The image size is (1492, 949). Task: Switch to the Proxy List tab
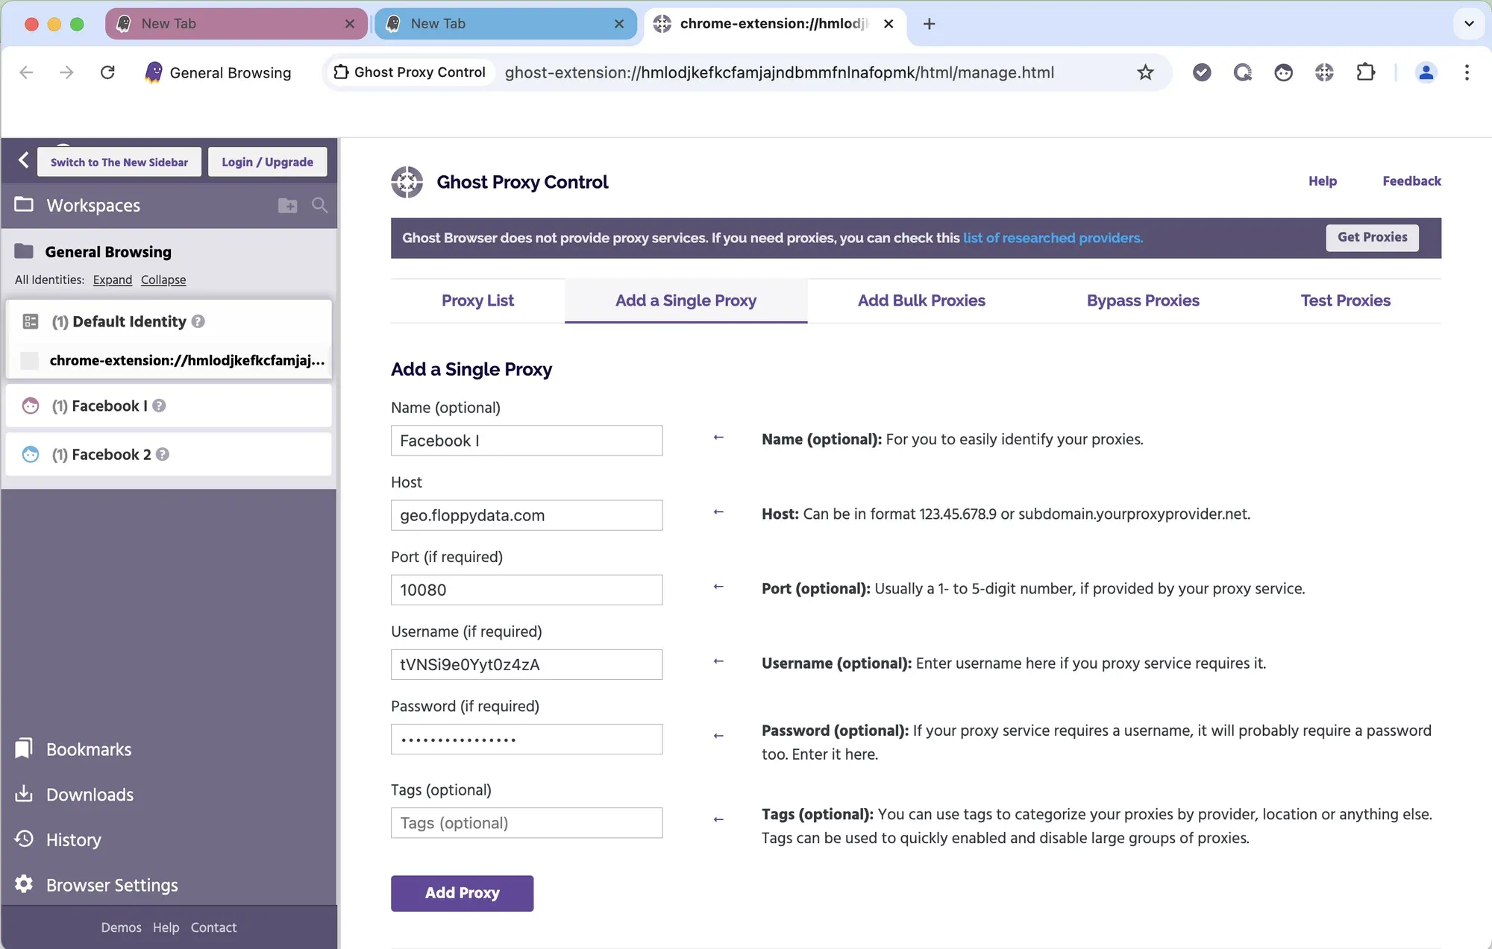point(477,300)
